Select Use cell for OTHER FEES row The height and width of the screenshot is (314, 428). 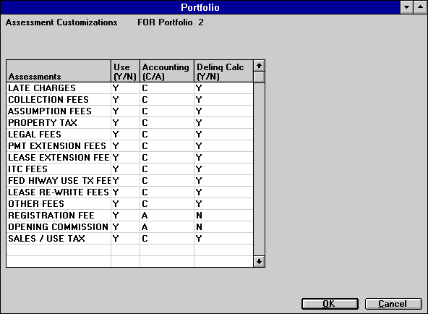pos(125,204)
